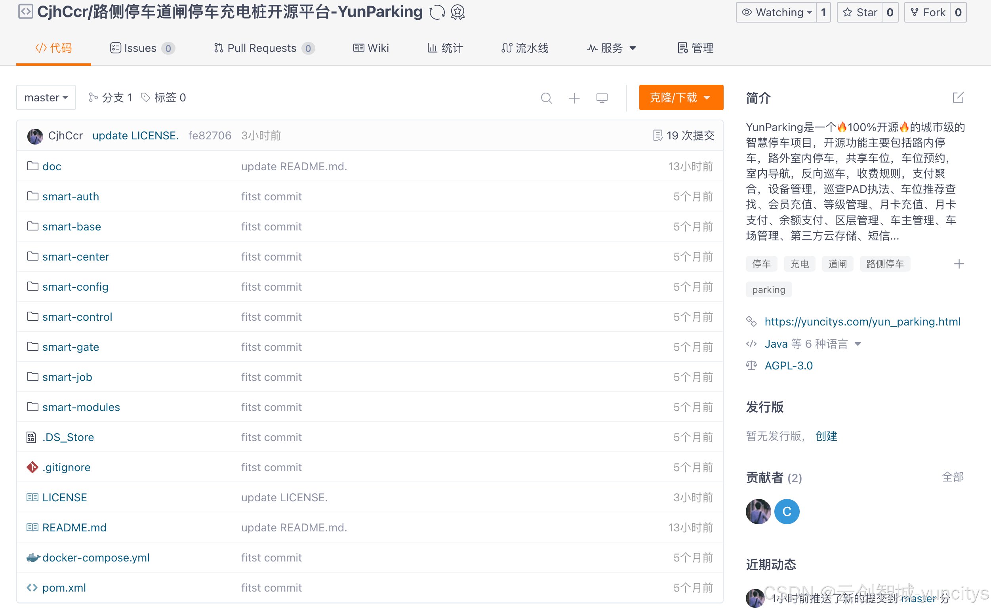
Task: Open the master branch selector
Action: [46, 97]
